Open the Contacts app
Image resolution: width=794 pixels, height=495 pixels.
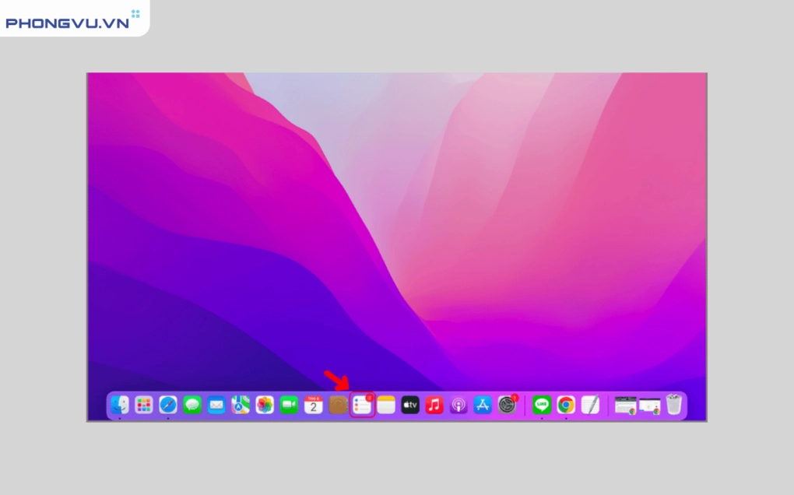[338, 405]
